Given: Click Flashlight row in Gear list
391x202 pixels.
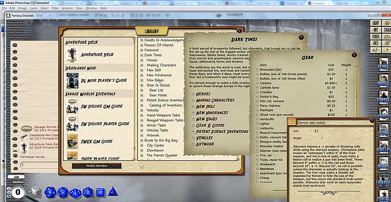Looking at the screenshot, I should click(x=303, y=110).
